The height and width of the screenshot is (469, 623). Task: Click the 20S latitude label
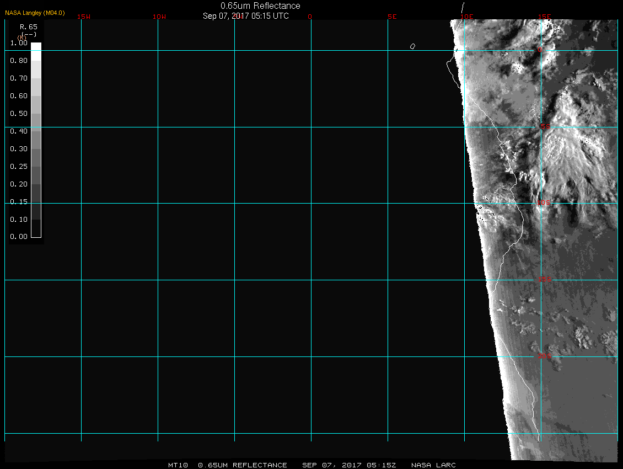(544, 356)
